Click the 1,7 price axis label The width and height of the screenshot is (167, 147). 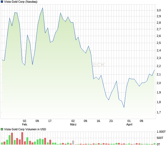tap(159, 112)
